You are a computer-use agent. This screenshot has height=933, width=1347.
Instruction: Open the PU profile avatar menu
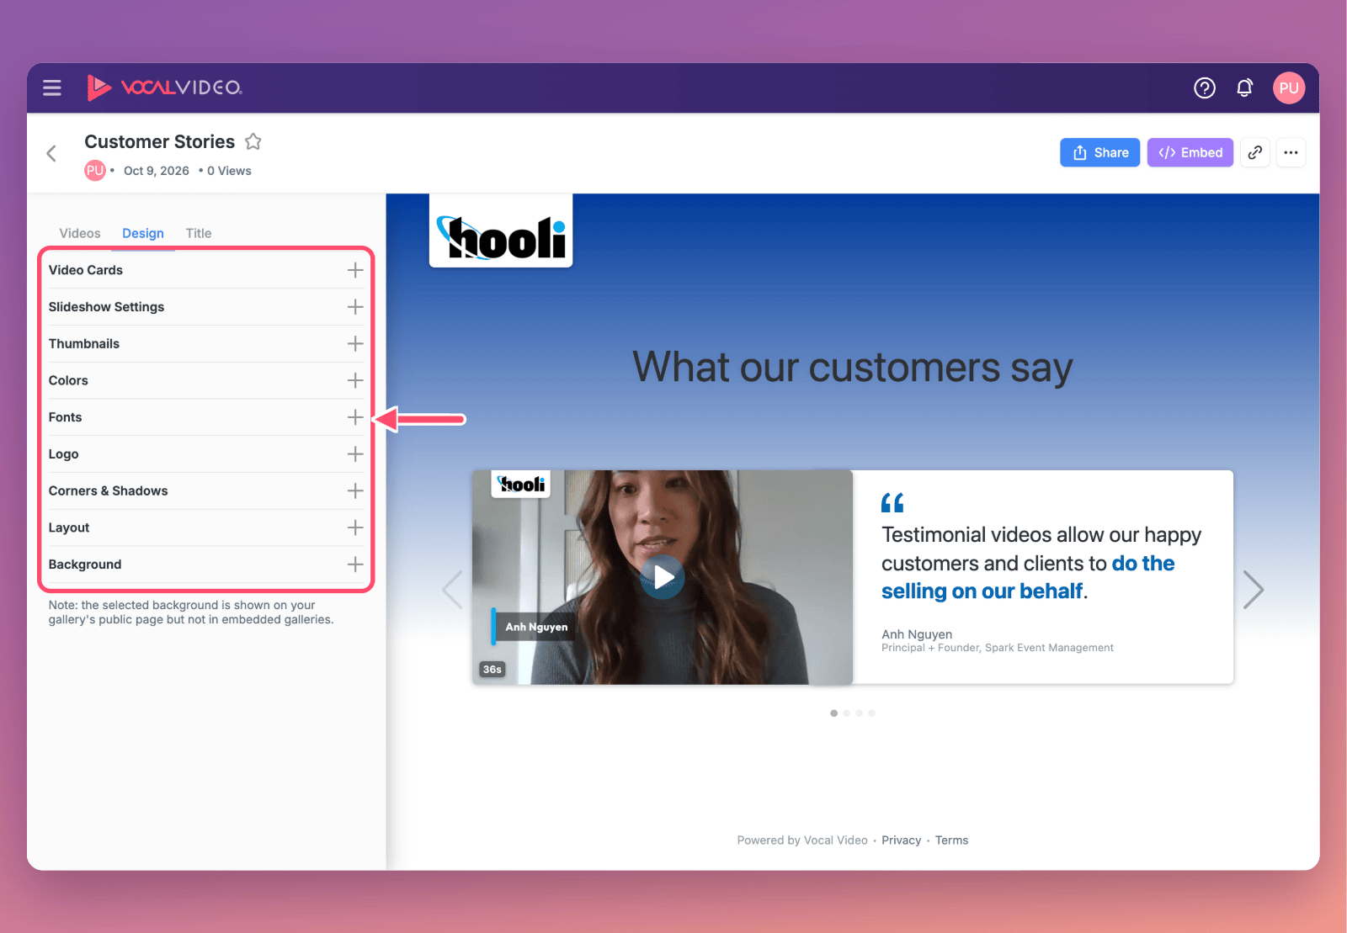coord(1289,87)
